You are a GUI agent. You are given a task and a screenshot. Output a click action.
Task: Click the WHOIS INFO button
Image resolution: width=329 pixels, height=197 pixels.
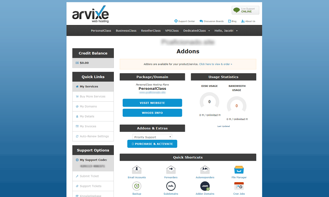click(x=152, y=113)
